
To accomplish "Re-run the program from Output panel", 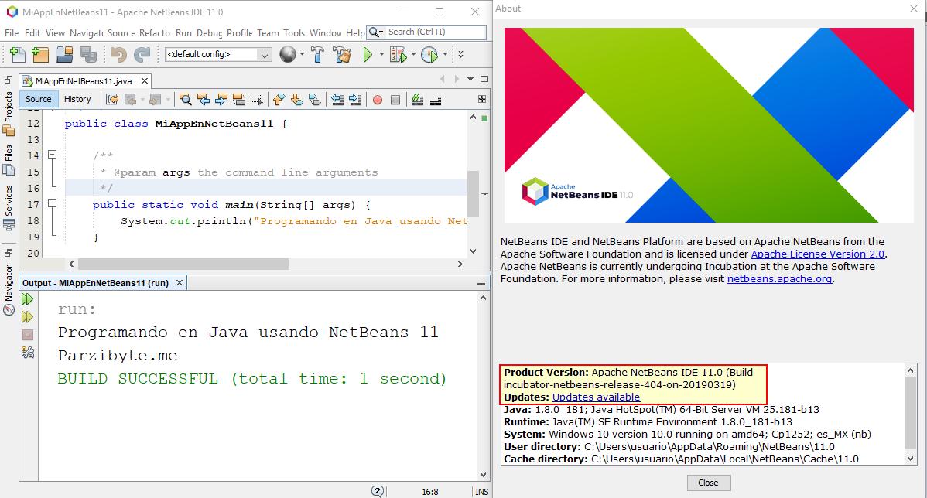I will tap(27, 299).
